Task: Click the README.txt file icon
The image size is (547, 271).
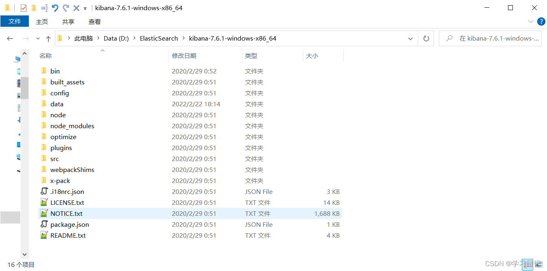Action: (x=44, y=235)
